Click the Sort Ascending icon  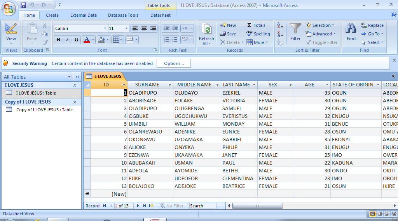coord(280,25)
